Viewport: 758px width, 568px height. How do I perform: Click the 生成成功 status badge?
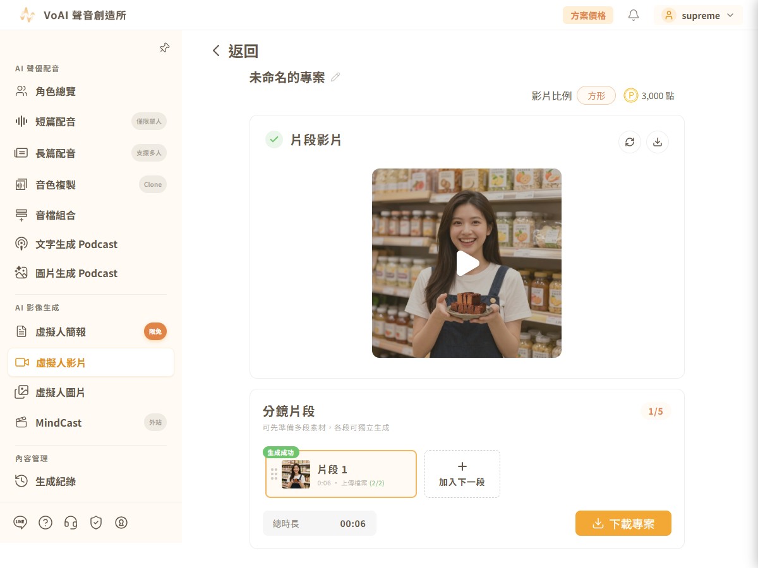click(x=281, y=453)
